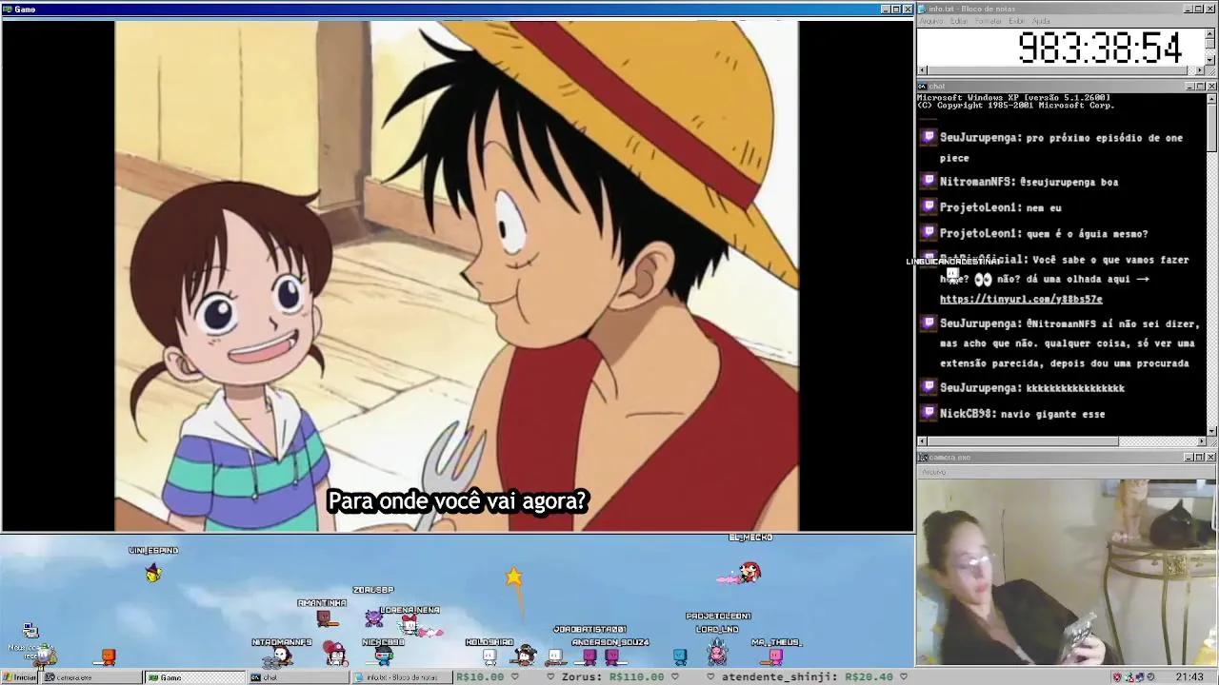Click the network places desktop icon above Iniciar
The width and height of the screenshot is (1219, 685).
[30, 631]
